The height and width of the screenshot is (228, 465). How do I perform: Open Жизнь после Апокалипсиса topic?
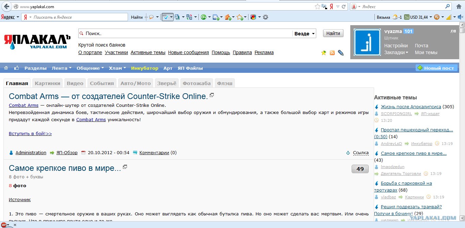(x=411, y=107)
